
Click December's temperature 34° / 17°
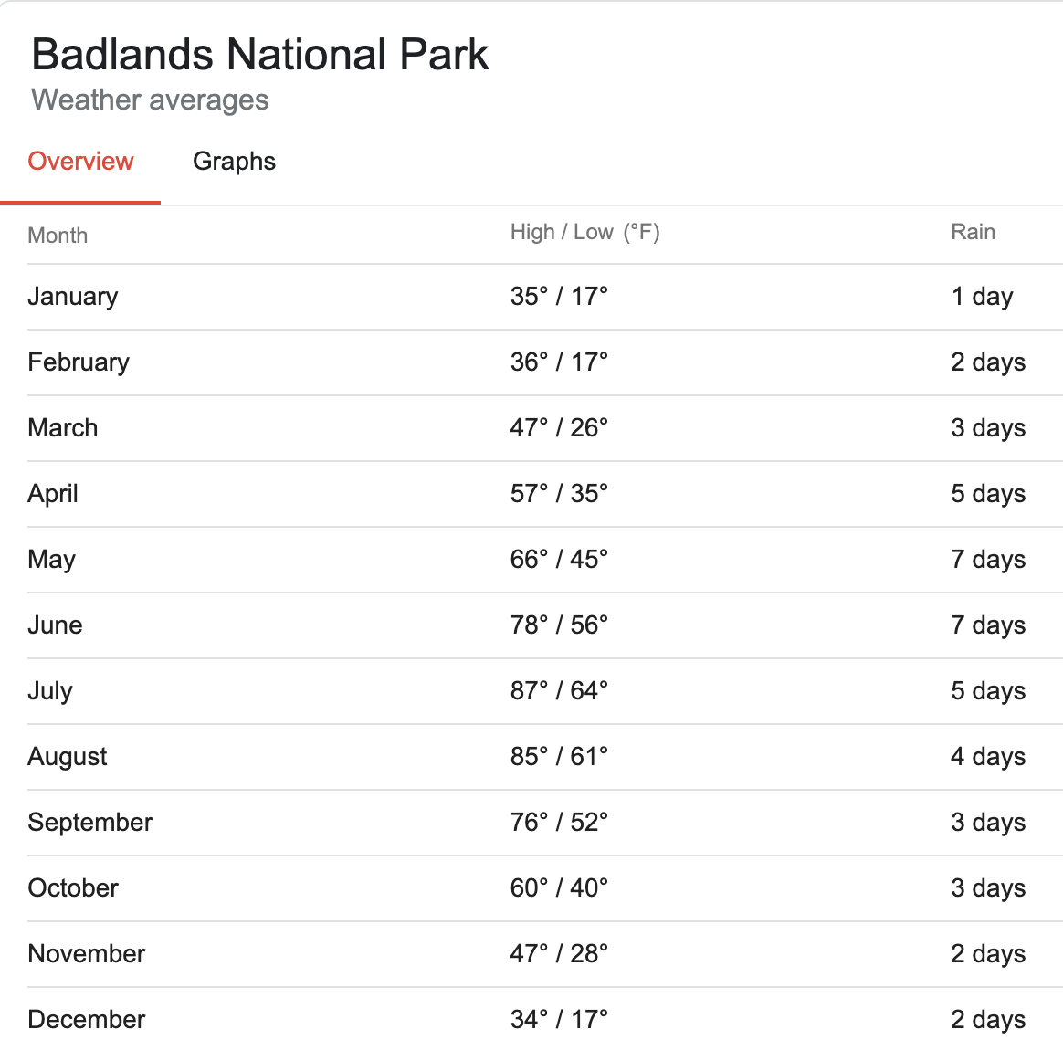coord(559,1020)
